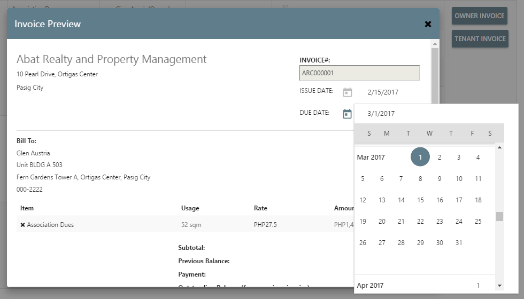524x299 pixels.
Task: Select March 20 in the calendar
Action: coord(382,221)
